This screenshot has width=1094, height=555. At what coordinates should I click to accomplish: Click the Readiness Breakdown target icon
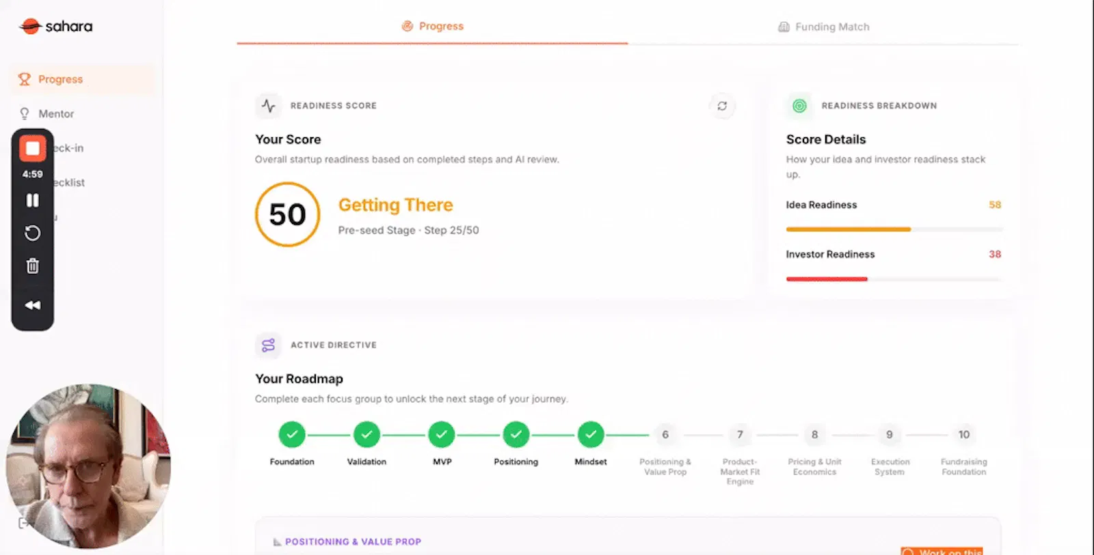799,106
